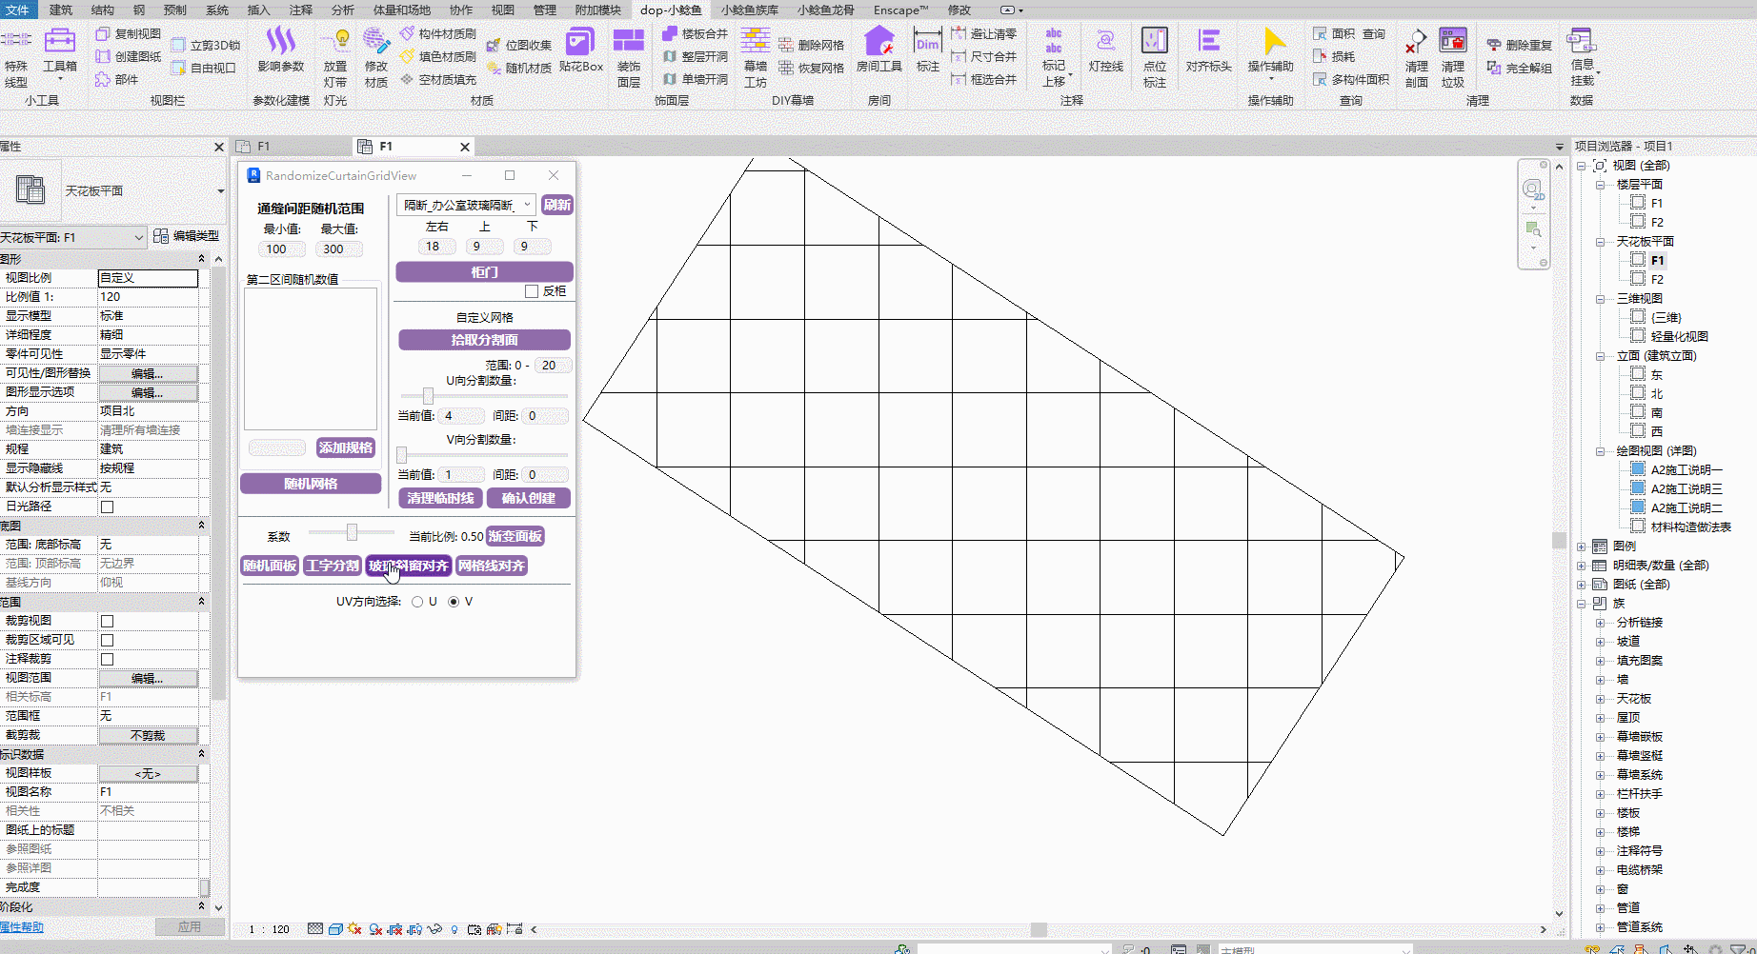Enable the 反柜 checkbox
The image size is (1757, 954).
point(532,291)
